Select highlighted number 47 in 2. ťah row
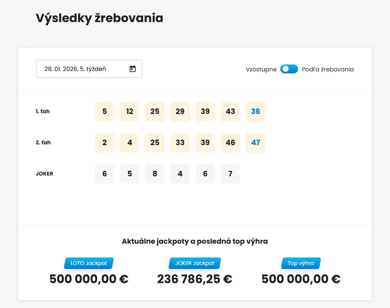This screenshot has width=390, height=308. 255,143
